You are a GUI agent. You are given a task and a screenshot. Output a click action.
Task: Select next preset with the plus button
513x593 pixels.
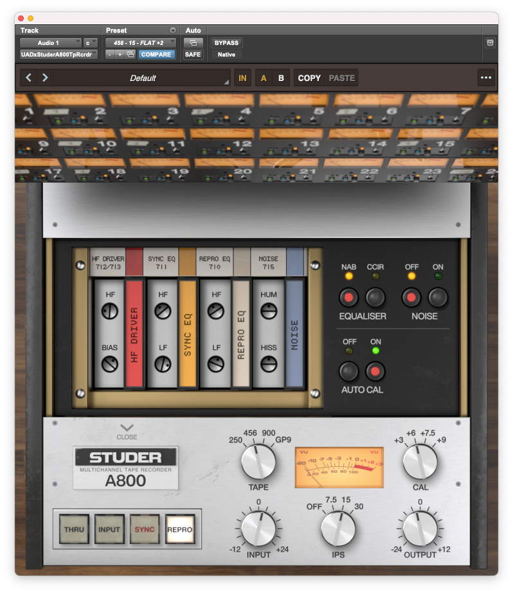point(120,55)
